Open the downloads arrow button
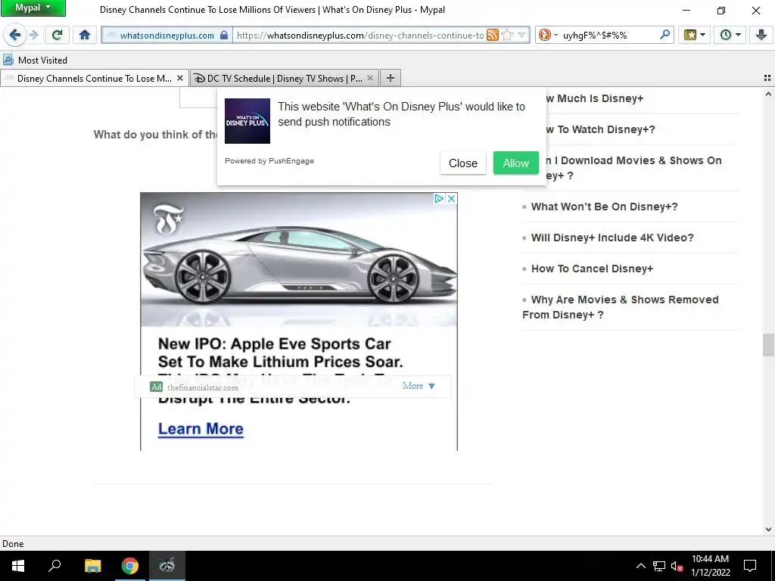The height and width of the screenshot is (581, 775). pyautogui.click(x=761, y=35)
